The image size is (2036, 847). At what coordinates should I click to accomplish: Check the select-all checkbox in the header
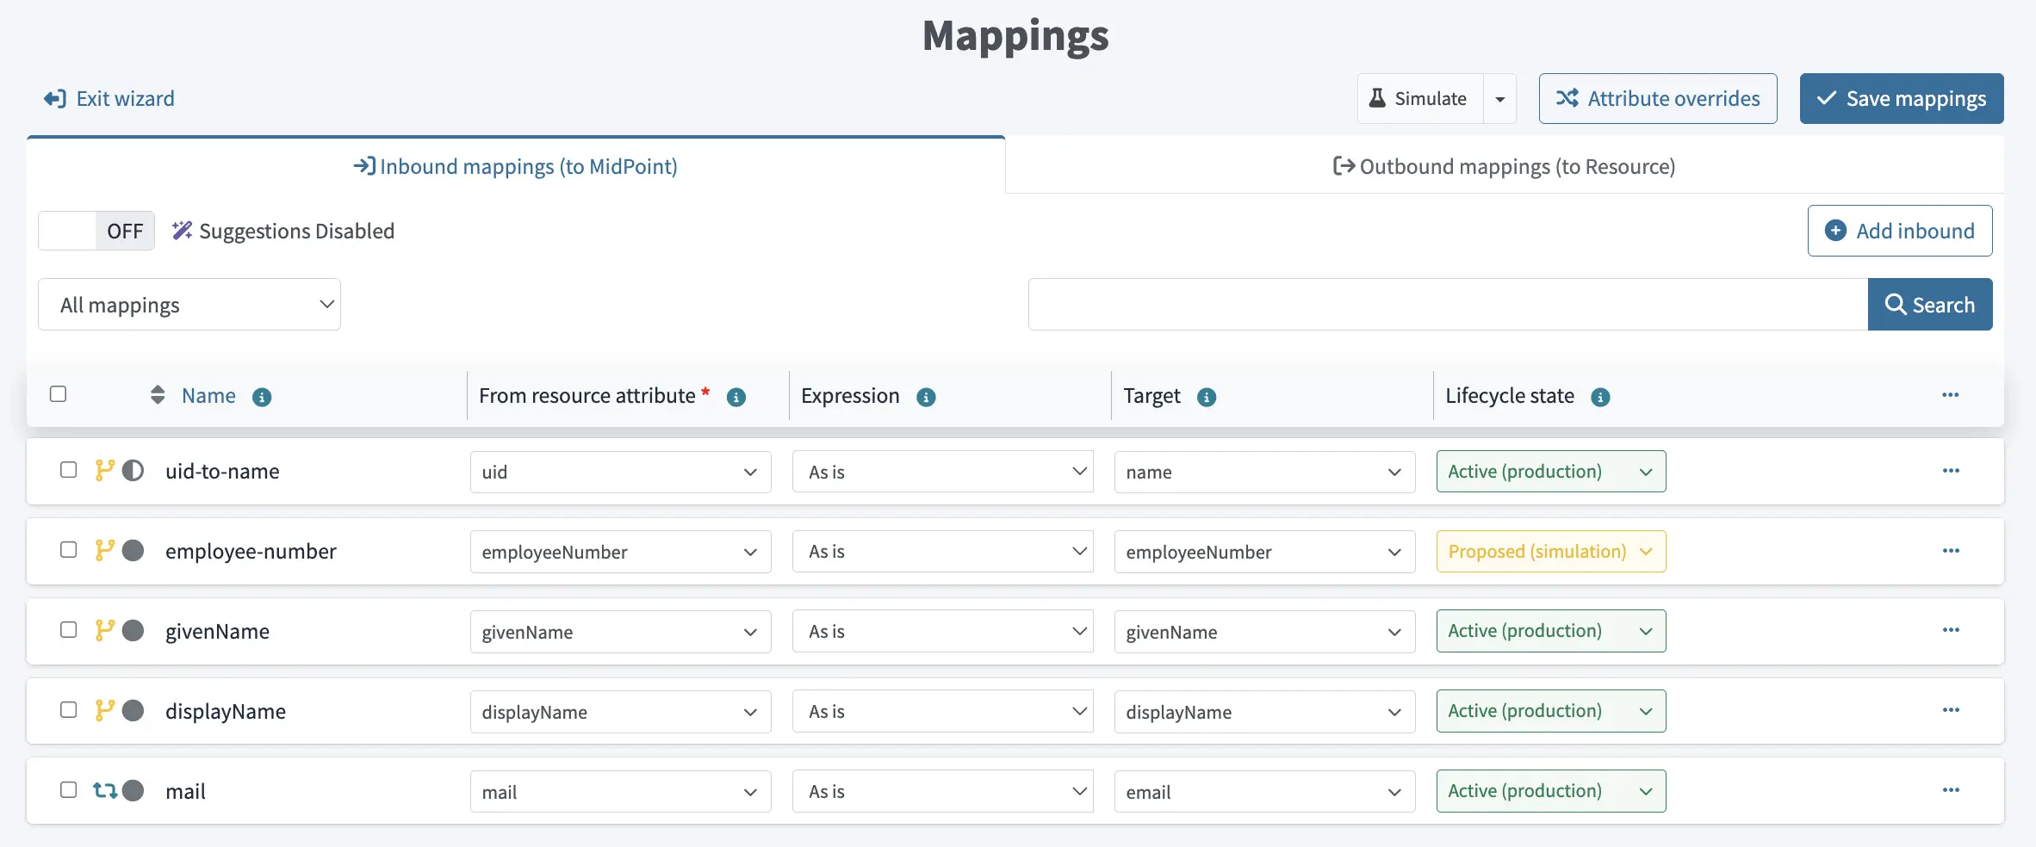[59, 393]
